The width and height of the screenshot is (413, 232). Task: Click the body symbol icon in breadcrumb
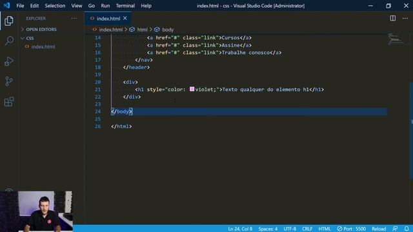point(157,30)
